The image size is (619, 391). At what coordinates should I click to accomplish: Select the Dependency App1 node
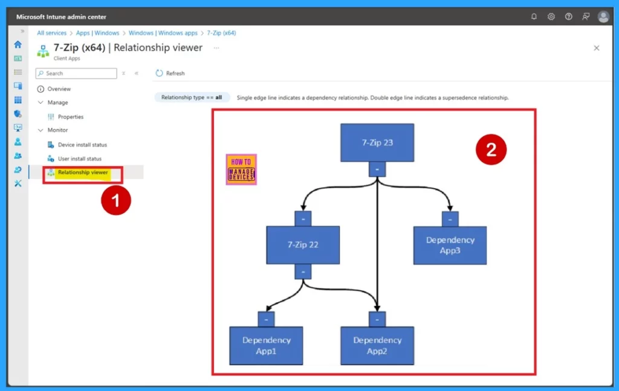pyautogui.click(x=266, y=346)
